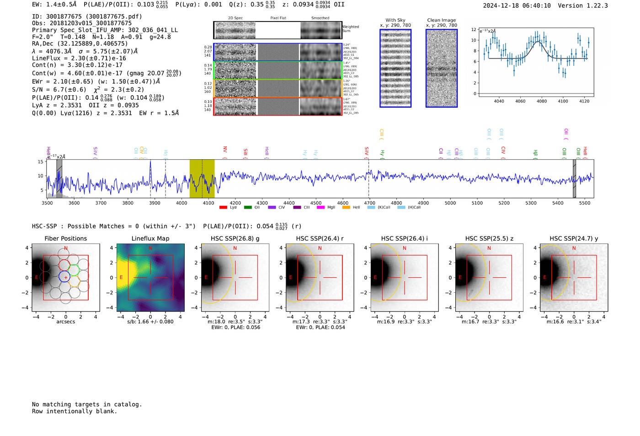Select the blue-bordered fiber spectrum row
Screen dimensions: 640x436
(278, 52)
